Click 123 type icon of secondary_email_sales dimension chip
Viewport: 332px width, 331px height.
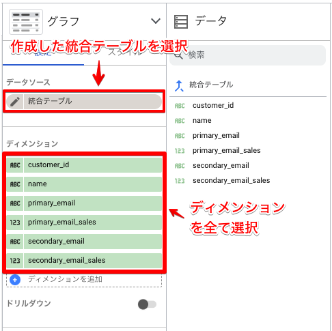pos(15,261)
